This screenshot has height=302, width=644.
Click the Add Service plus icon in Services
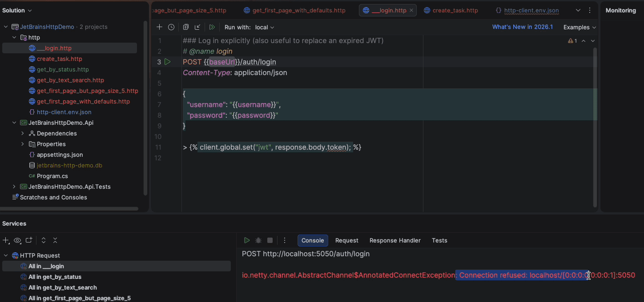[x=6, y=240]
